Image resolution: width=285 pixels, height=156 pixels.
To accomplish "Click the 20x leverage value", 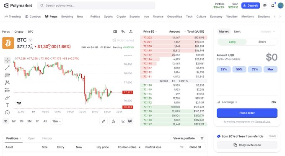I will tap(274, 102).
